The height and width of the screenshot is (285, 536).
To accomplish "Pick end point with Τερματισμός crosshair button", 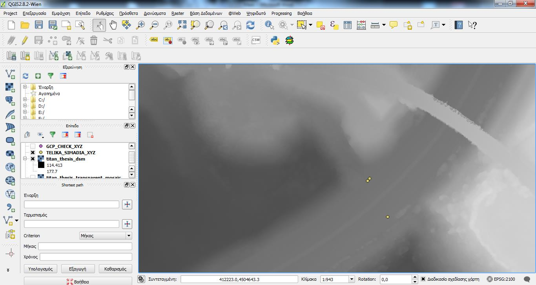I will click(x=127, y=224).
